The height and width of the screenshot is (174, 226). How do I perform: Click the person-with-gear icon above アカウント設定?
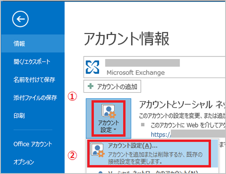click(x=108, y=111)
